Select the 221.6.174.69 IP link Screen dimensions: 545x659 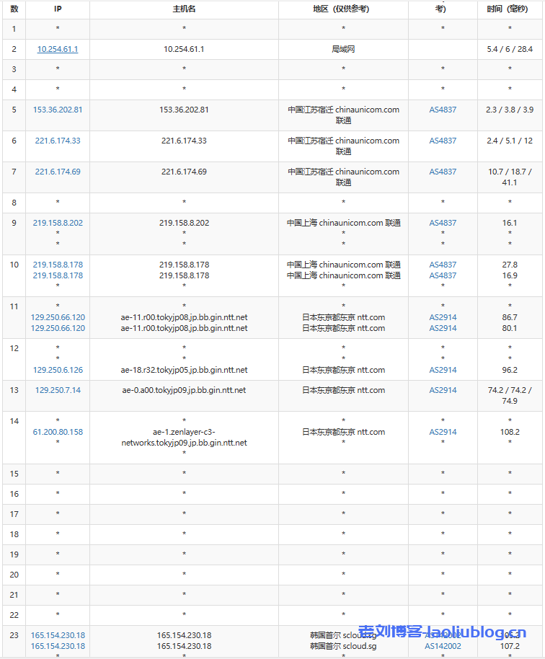(58, 172)
